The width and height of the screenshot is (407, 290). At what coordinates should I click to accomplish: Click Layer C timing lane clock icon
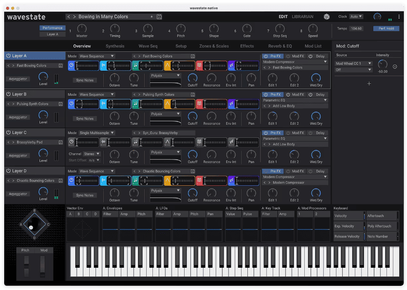point(72,142)
